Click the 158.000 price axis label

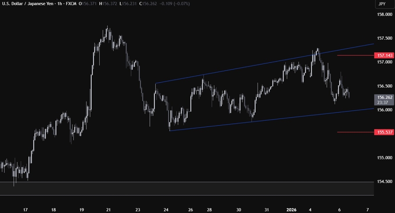click(x=384, y=14)
